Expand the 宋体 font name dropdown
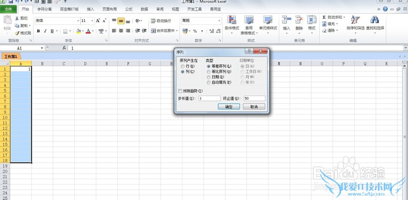Screen dimensions: 408x200 pyautogui.click(x=78, y=20)
